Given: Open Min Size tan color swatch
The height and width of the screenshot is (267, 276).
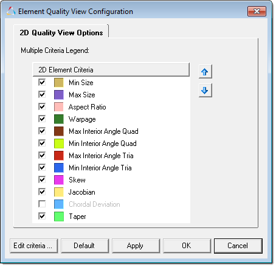Looking at the screenshot, I should (59, 83).
